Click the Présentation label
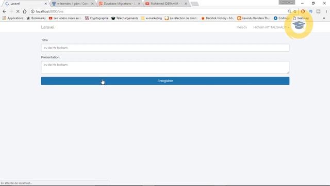This screenshot has width=330, height=186. [x=51, y=57]
